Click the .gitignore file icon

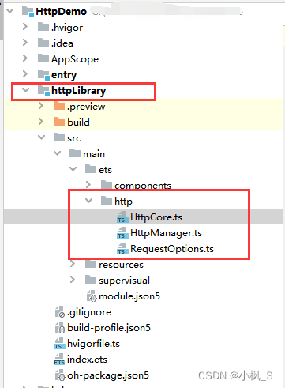(x=60, y=312)
